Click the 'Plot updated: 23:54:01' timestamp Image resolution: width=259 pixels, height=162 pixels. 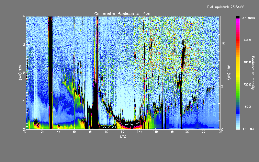[x=226, y=7]
